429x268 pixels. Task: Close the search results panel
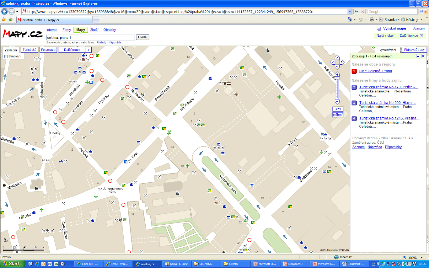[423, 56]
